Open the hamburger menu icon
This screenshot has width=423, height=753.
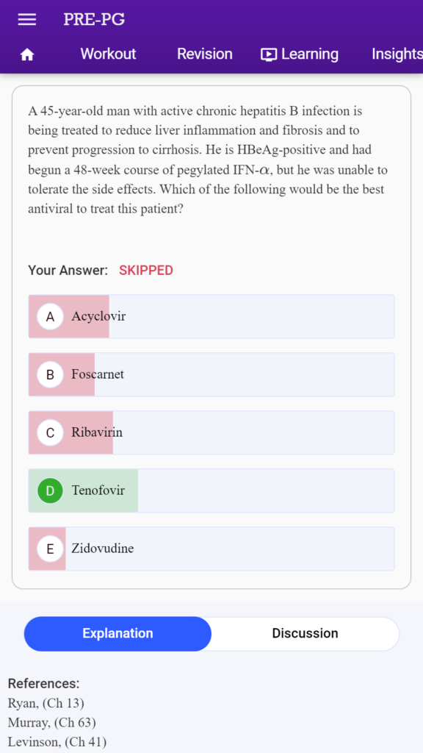[x=27, y=20]
